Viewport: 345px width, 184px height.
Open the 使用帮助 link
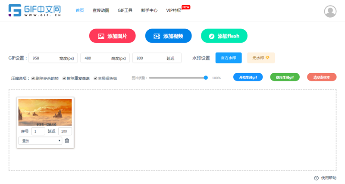pos(329,178)
